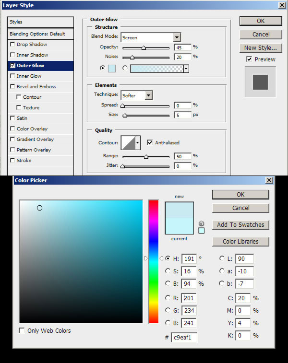The image size is (288, 363).
Task: Click the Add To Swatches button
Action: tap(240, 224)
